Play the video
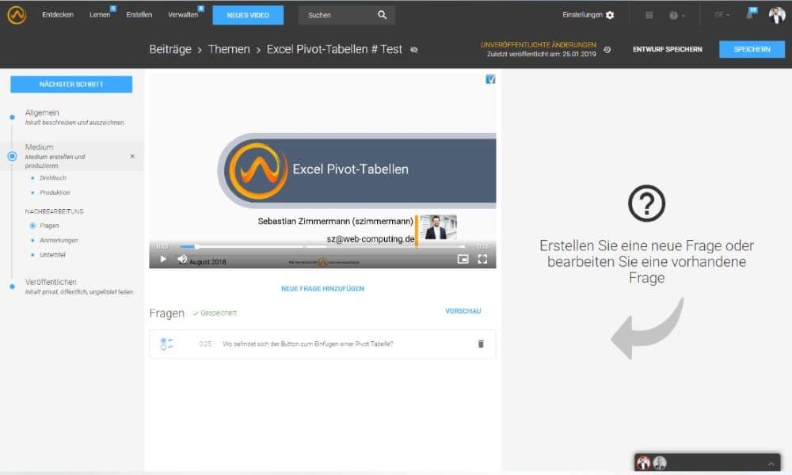 163,259
